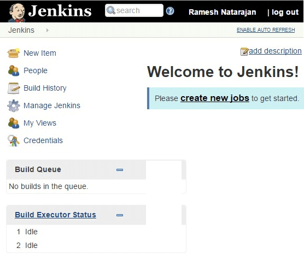Click the Enable Auto Refresh link
The image size is (304, 254).
tap(266, 30)
